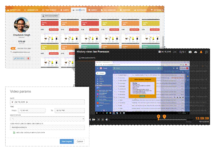Click Cancel in Video params dialog
216x152 pixels.
80,141
